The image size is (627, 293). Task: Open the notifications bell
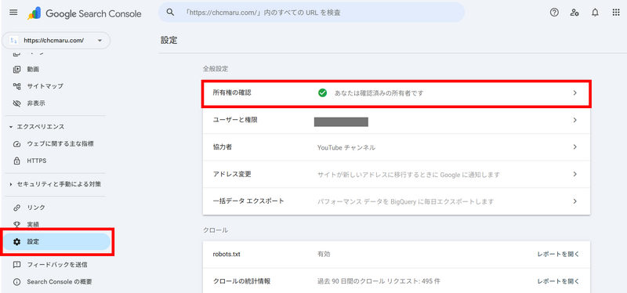pyautogui.click(x=595, y=13)
